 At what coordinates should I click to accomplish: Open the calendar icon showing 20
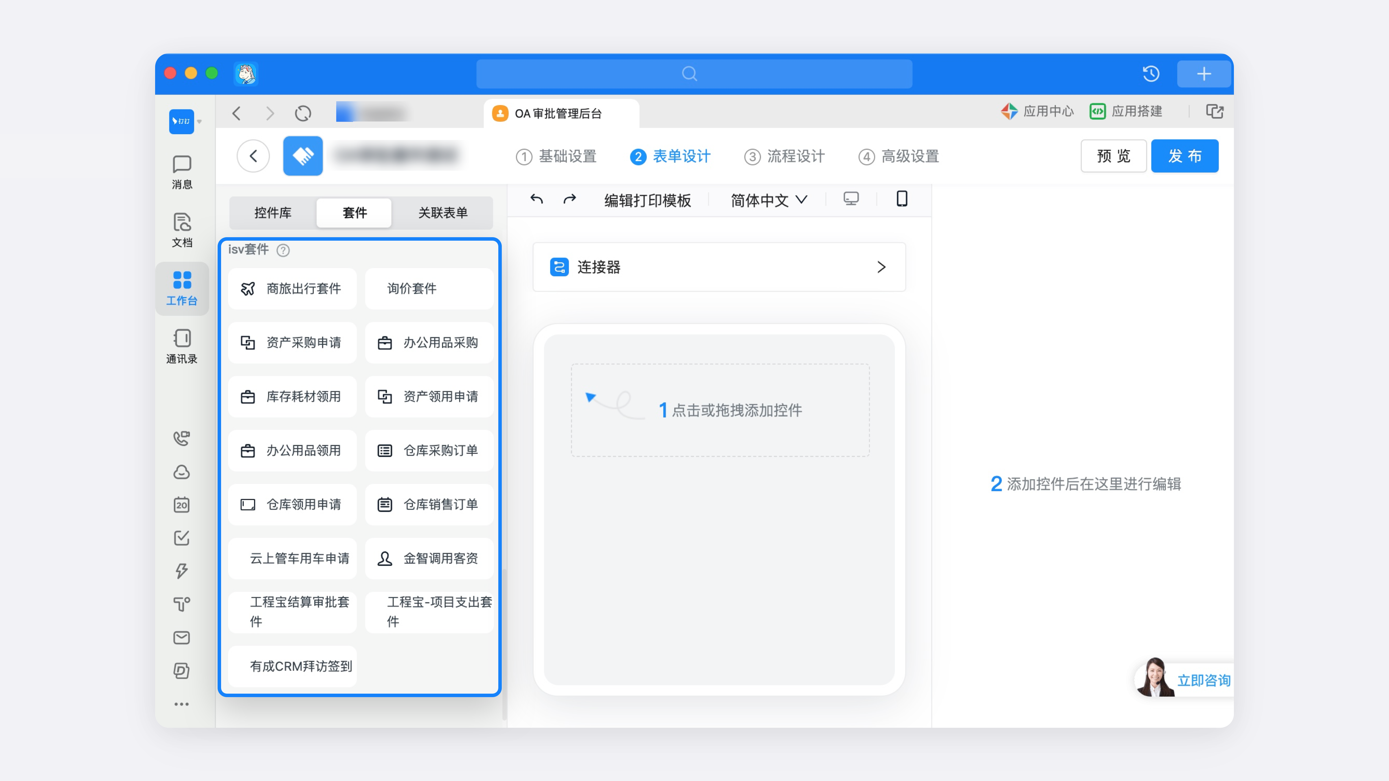point(182,504)
